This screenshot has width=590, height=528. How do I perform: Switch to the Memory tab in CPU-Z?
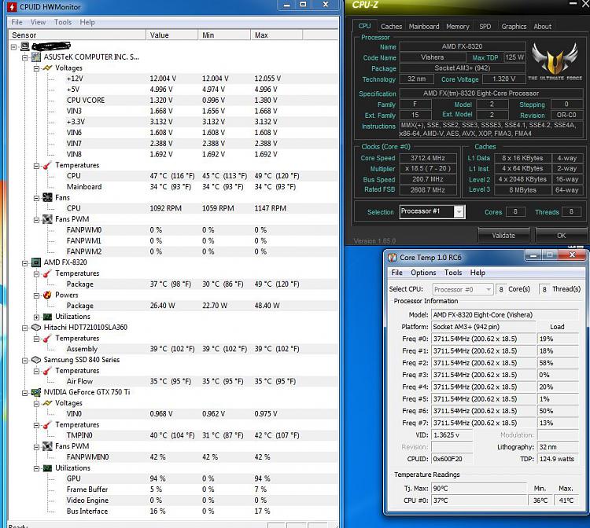click(x=458, y=27)
